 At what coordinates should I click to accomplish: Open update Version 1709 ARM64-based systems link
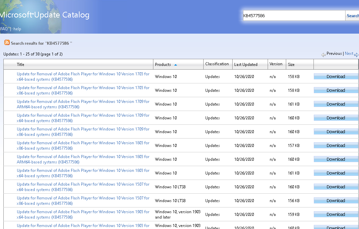(x=83, y=104)
